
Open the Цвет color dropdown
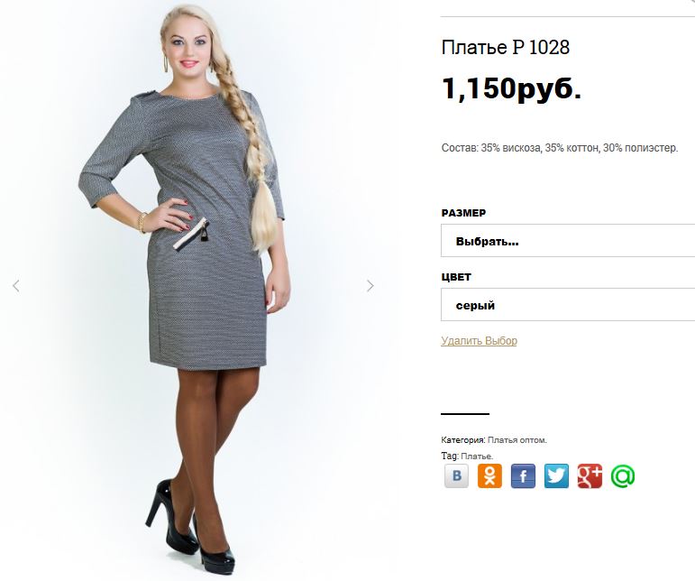(568, 304)
